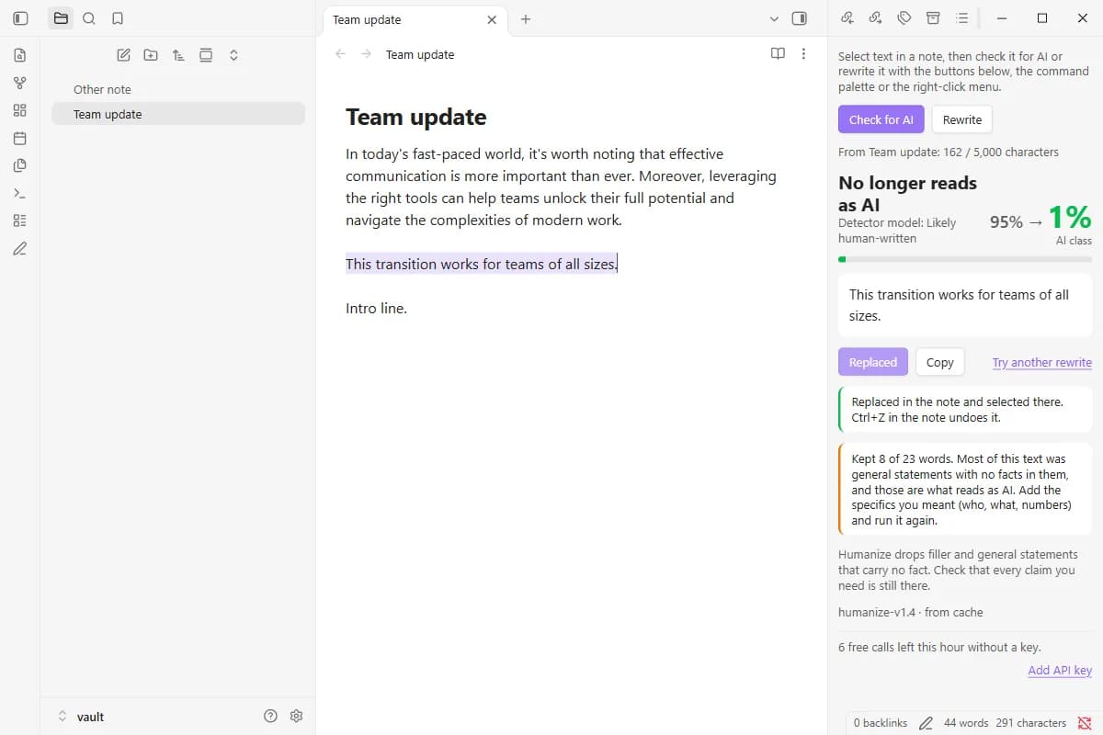Click 291 characters in status bar

[1031, 723]
